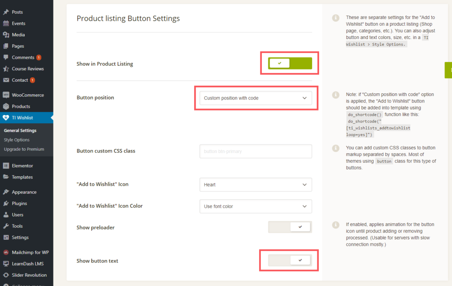Click the Plugins plug icon

click(6, 203)
